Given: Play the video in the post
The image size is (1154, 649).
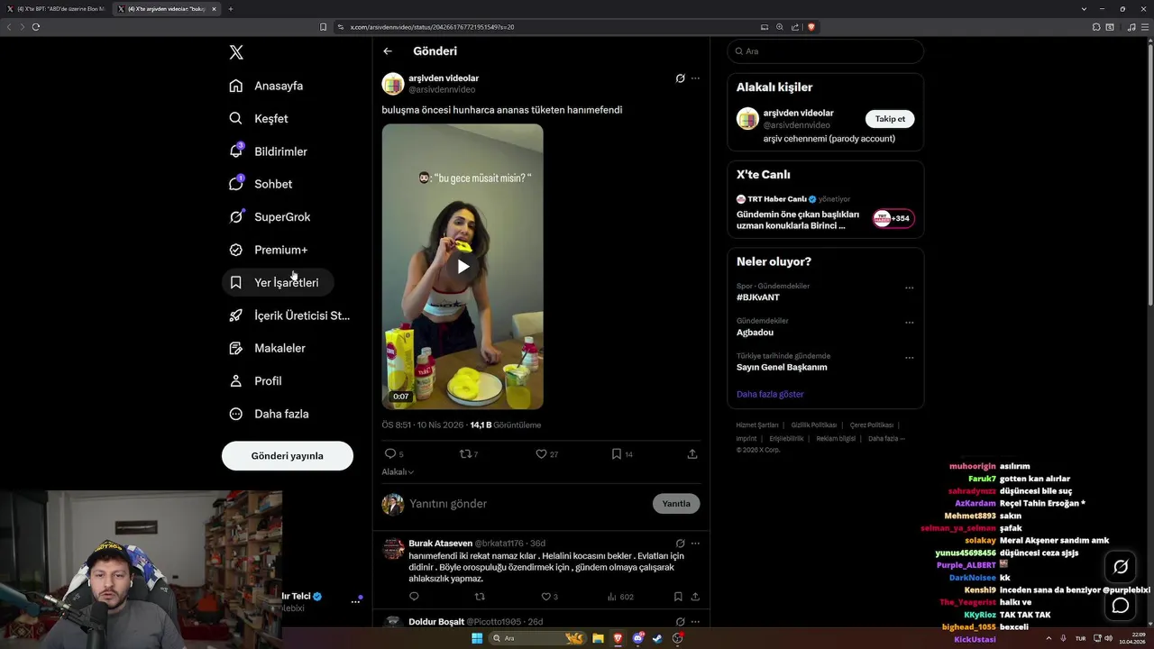Looking at the screenshot, I should coord(463,267).
